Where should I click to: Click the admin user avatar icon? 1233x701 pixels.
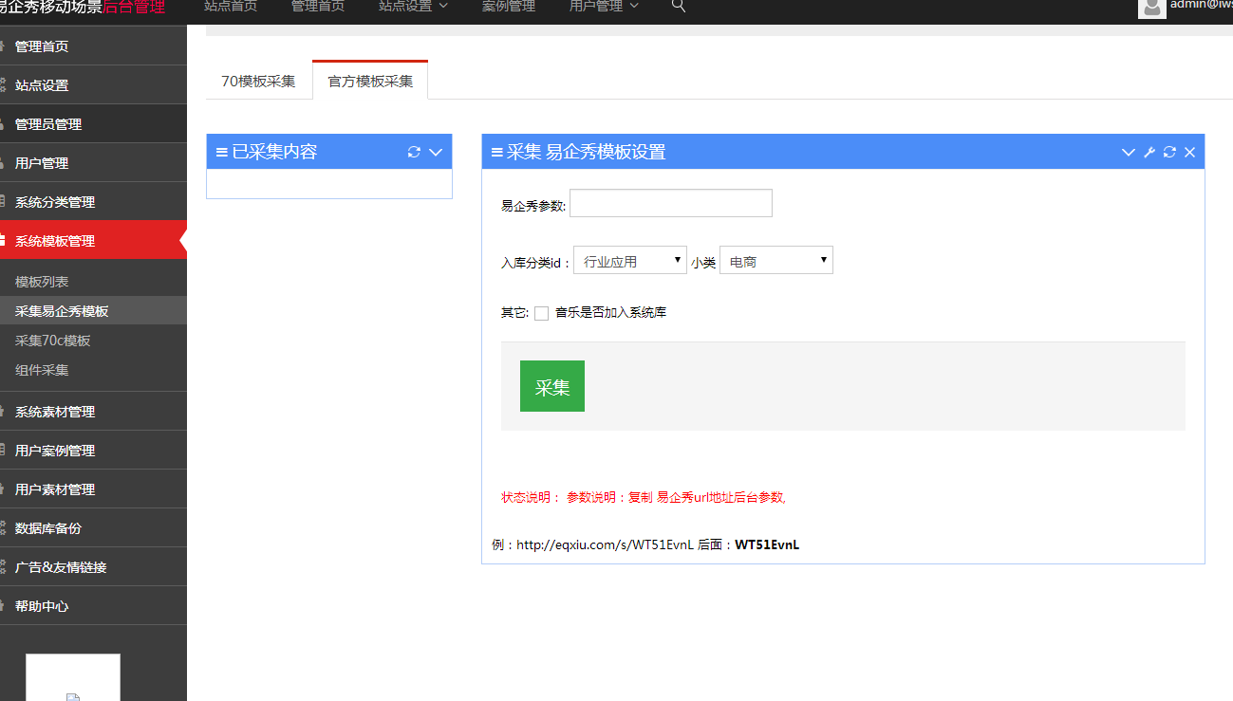[1151, 9]
